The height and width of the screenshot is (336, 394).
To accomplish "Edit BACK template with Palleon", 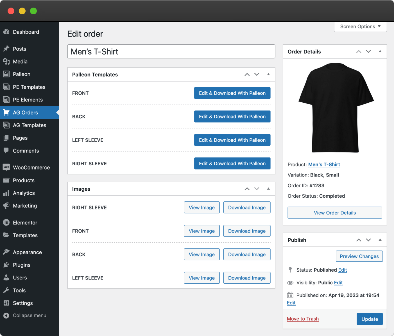I will click(x=232, y=116).
